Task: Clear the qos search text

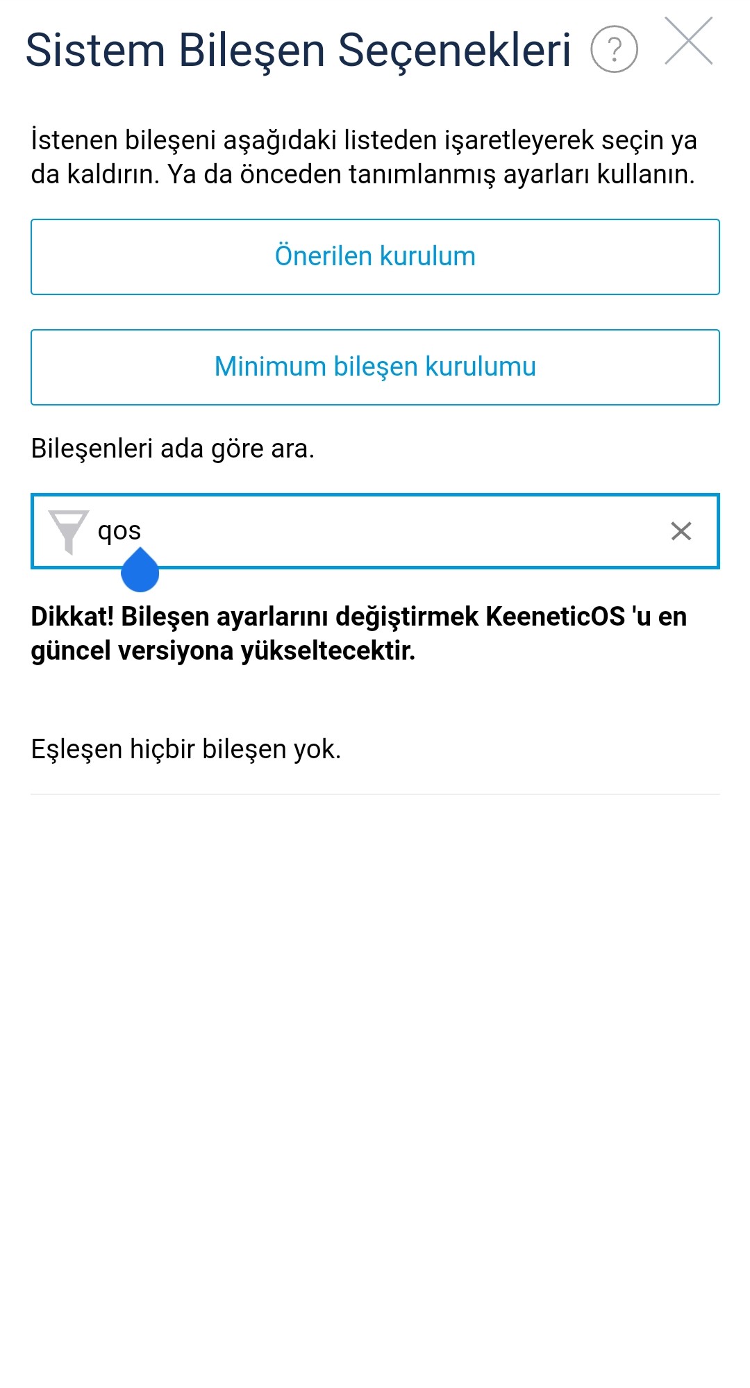Action: point(681,531)
